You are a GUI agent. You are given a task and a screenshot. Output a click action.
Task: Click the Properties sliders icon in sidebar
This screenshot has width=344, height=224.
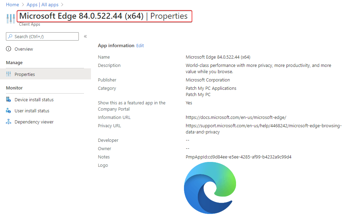pos(9,75)
